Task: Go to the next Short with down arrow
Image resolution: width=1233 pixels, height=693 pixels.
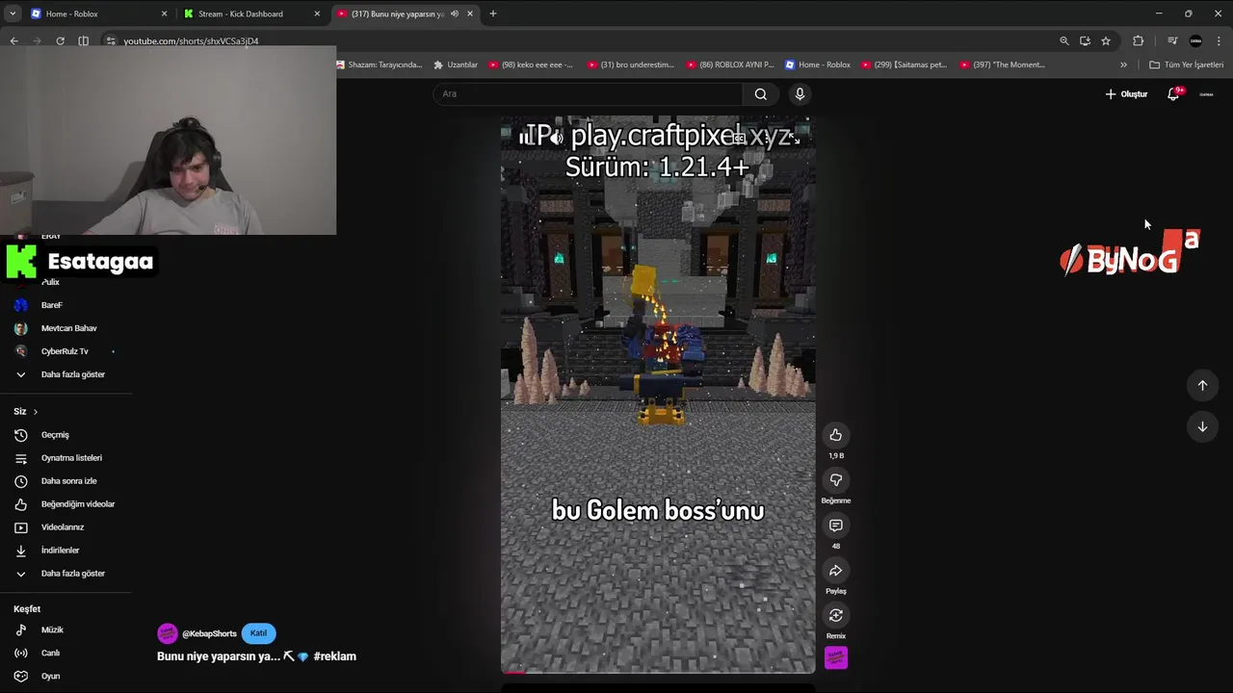Action: point(1202,426)
